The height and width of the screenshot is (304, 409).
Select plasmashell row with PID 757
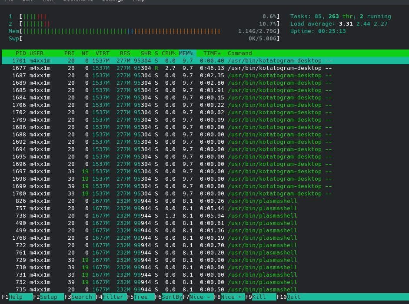[205, 208]
